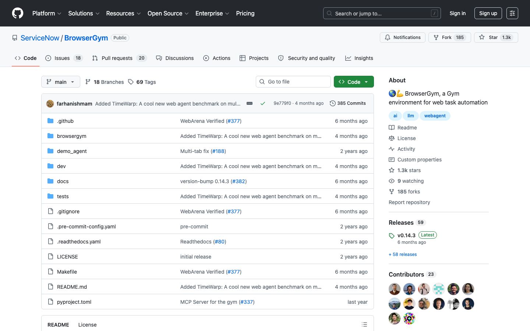This screenshot has height=331, width=530.
Task: Click the .pre-commit-config.yaml file icon
Action: pyautogui.click(x=50, y=226)
